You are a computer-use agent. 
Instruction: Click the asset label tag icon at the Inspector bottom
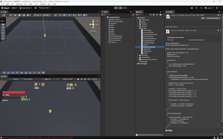click(221, 134)
